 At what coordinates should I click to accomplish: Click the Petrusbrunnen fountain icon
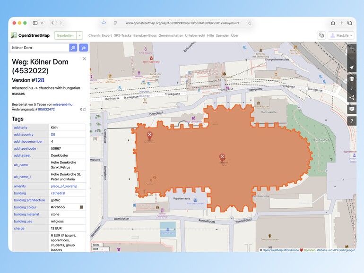coord(195,200)
